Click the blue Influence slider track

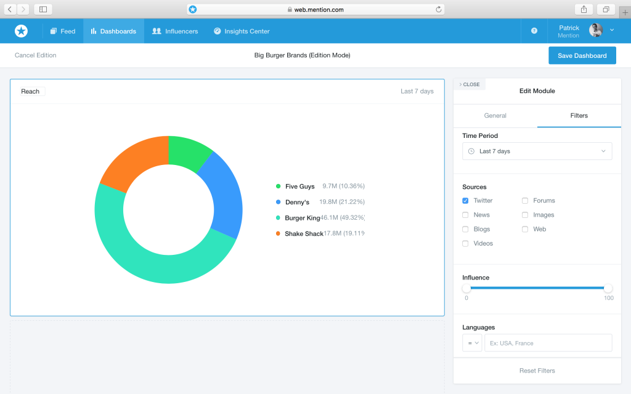(537, 288)
